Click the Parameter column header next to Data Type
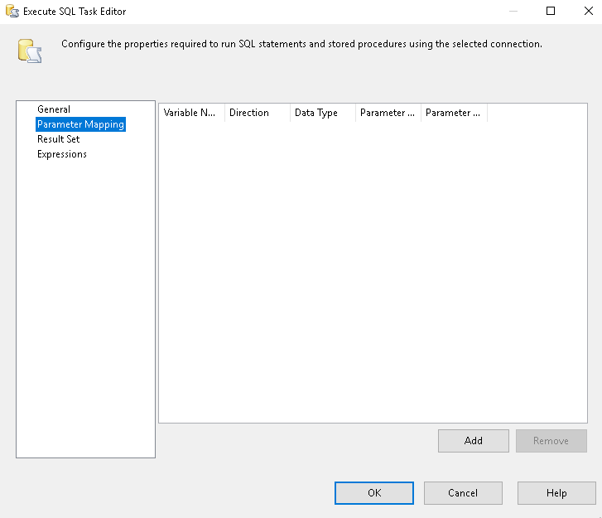 [388, 113]
